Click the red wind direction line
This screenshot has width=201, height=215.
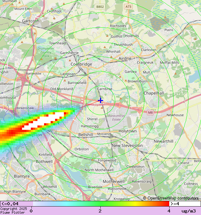86,105
